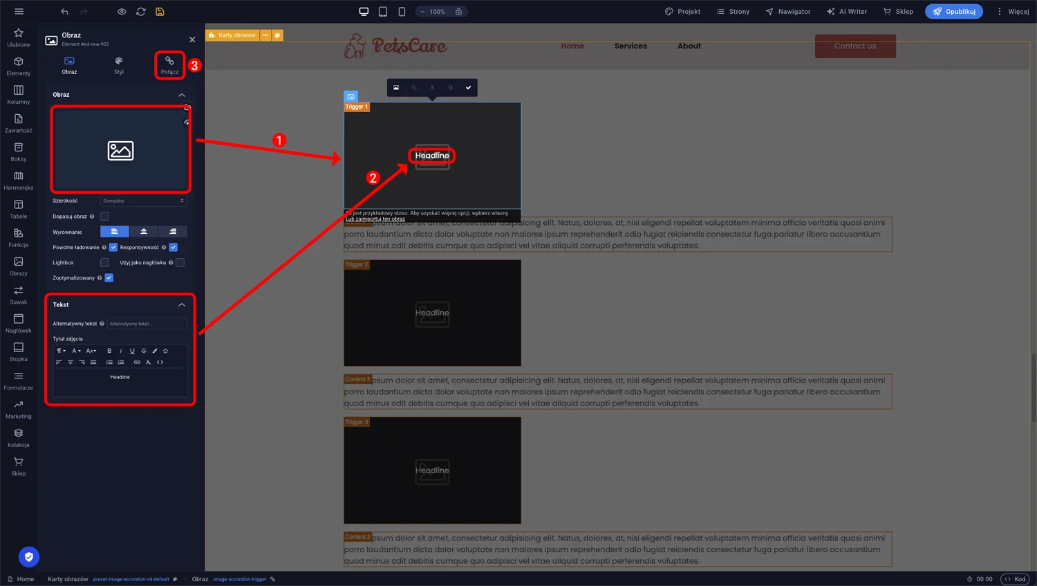Open Harmonijka in the left sidebar
This screenshot has height=586, width=1037.
[19, 180]
